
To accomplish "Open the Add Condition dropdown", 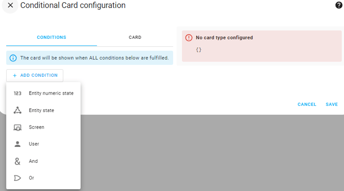I will [35, 75].
